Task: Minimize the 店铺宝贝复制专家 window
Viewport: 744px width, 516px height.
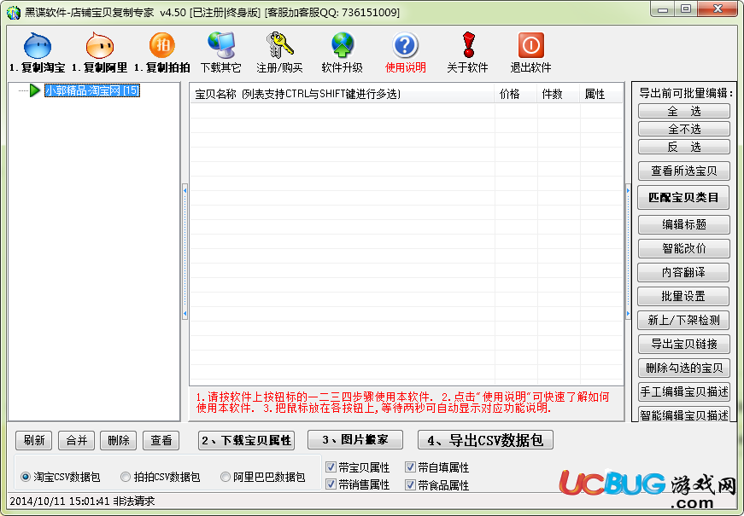Action: [x=663, y=9]
